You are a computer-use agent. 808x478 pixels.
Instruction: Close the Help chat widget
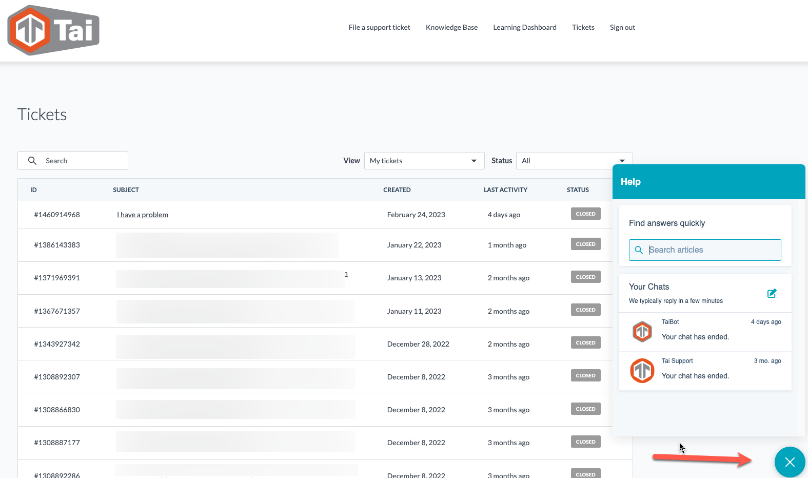(x=790, y=462)
